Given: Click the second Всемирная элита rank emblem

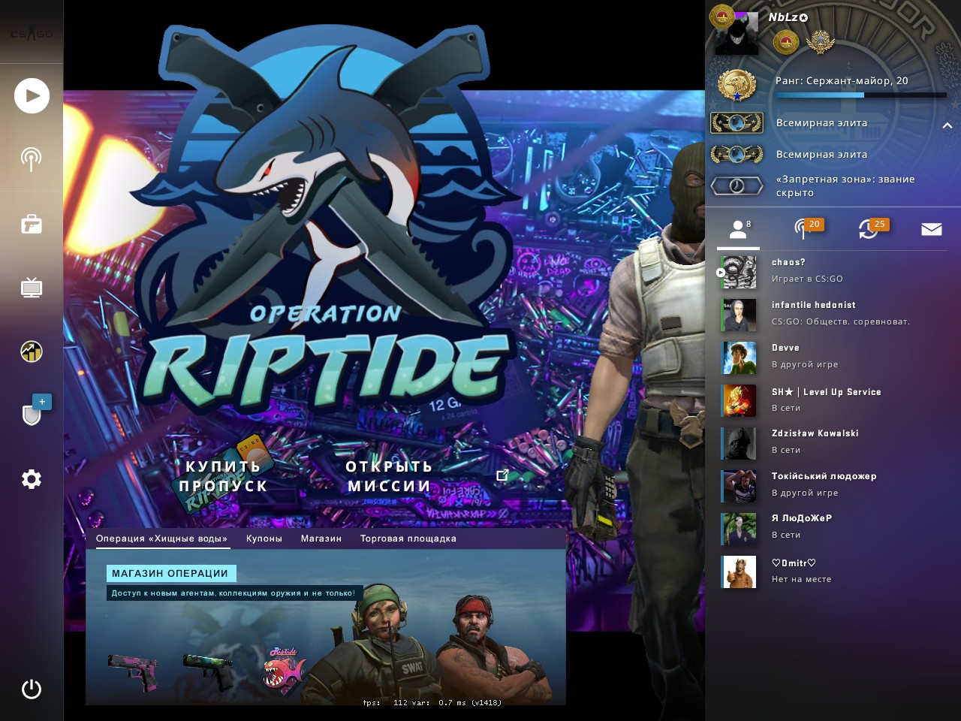Looking at the screenshot, I should [x=737, y=154].
